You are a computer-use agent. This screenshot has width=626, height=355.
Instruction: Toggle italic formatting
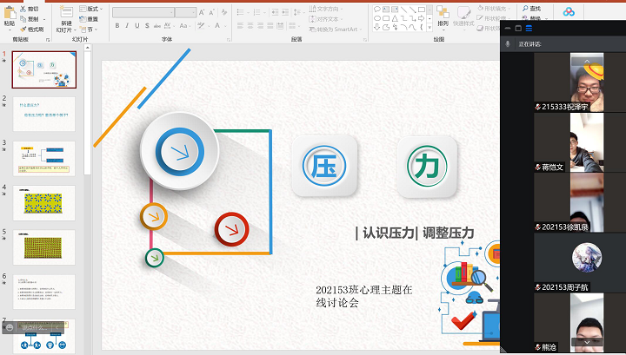coord(127,26)
